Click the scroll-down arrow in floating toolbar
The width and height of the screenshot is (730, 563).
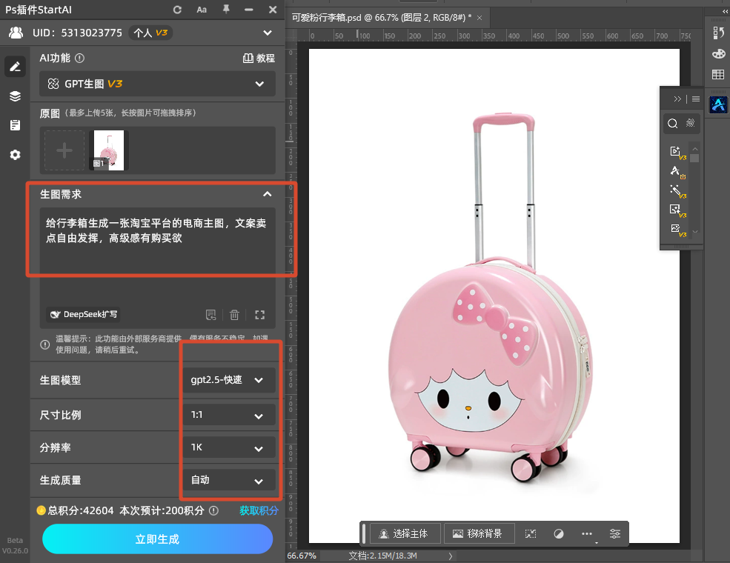[x=695, y=231]
